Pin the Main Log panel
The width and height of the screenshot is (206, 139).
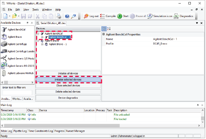[x=198, y=105]
